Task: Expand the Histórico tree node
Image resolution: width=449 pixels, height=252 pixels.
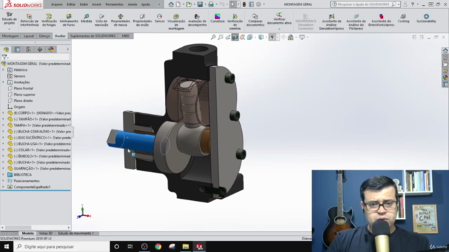Action: click(3, 70)
